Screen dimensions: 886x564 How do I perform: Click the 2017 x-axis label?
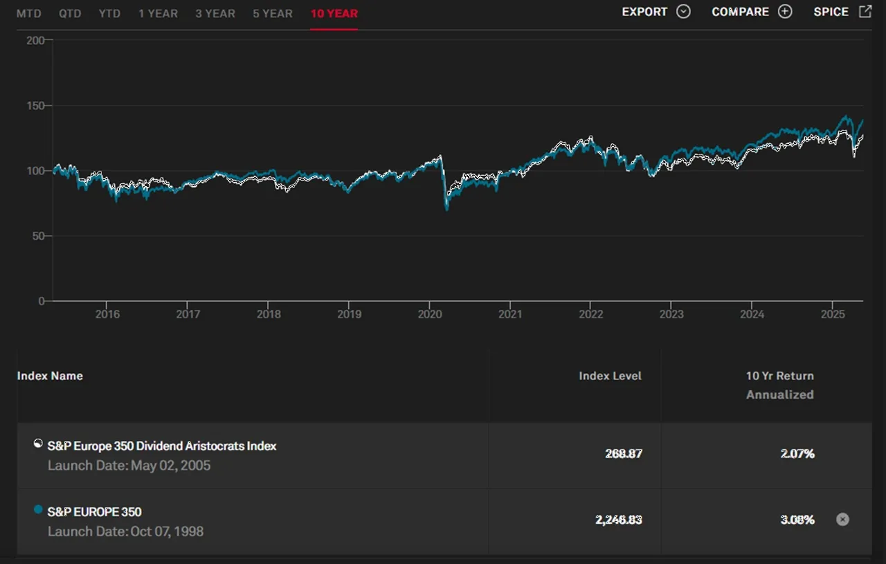188,314
